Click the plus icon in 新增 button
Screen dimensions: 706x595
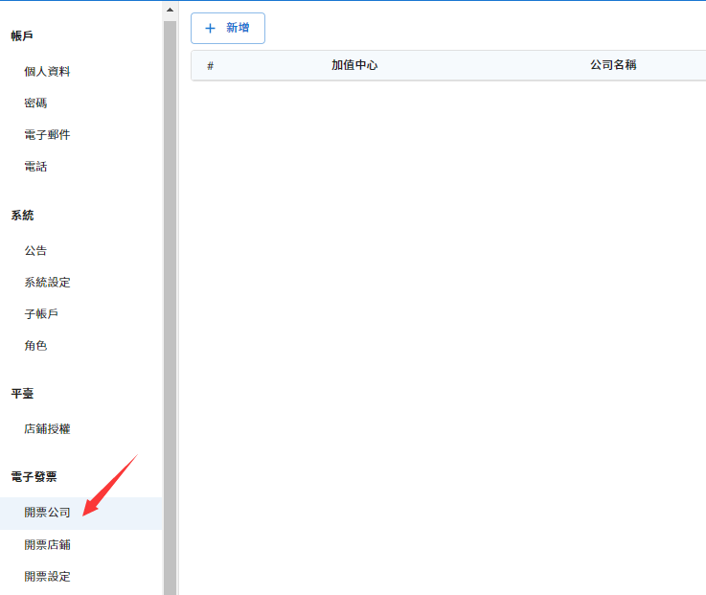210,29
